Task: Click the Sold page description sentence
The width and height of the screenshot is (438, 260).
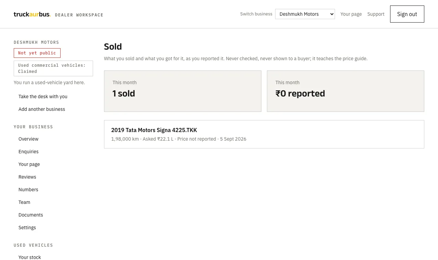Action: (236, 58)
